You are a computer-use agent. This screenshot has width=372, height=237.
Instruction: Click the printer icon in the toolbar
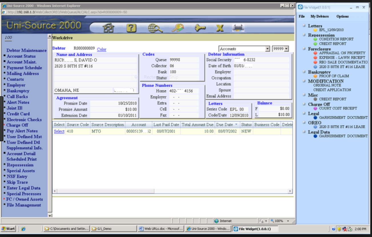[238, 27]
